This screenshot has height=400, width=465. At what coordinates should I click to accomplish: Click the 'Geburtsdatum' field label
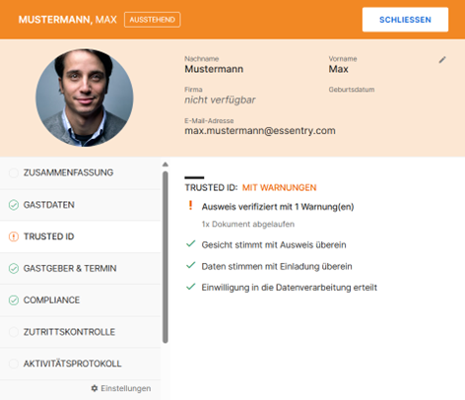352,90
